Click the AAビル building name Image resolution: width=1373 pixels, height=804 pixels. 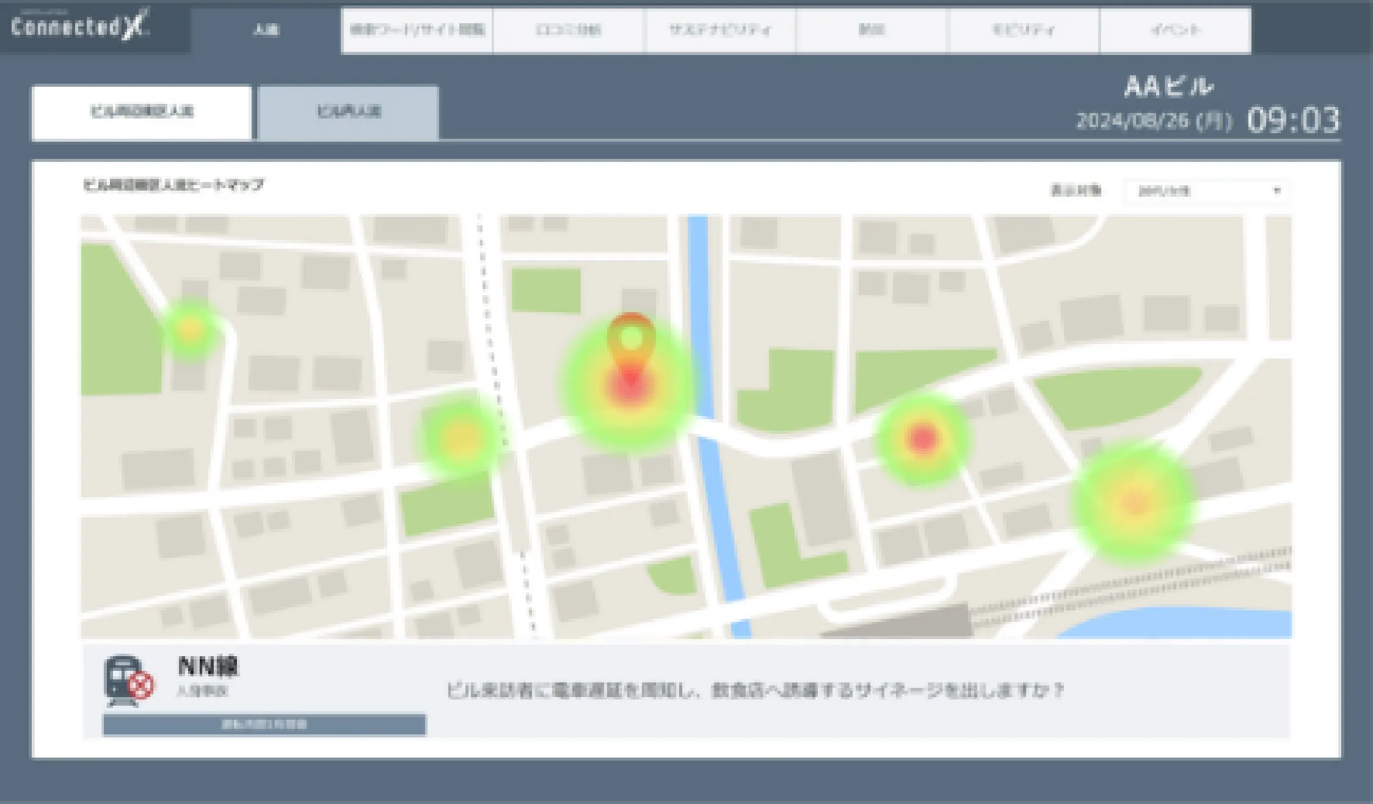click(x=1168, y=87)
